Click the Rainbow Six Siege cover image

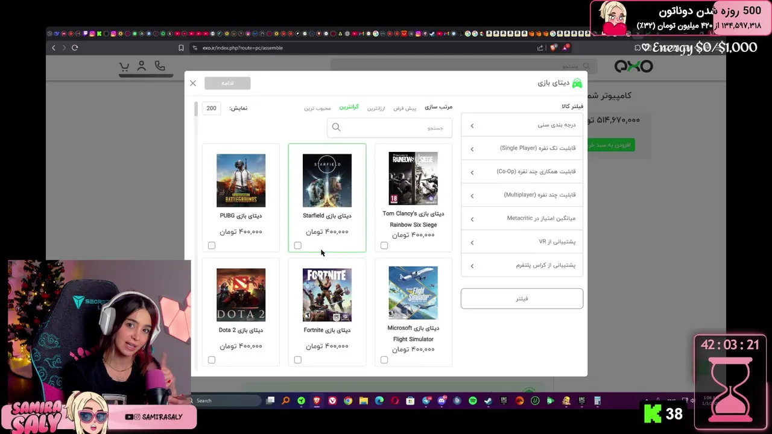coord(413,178)
